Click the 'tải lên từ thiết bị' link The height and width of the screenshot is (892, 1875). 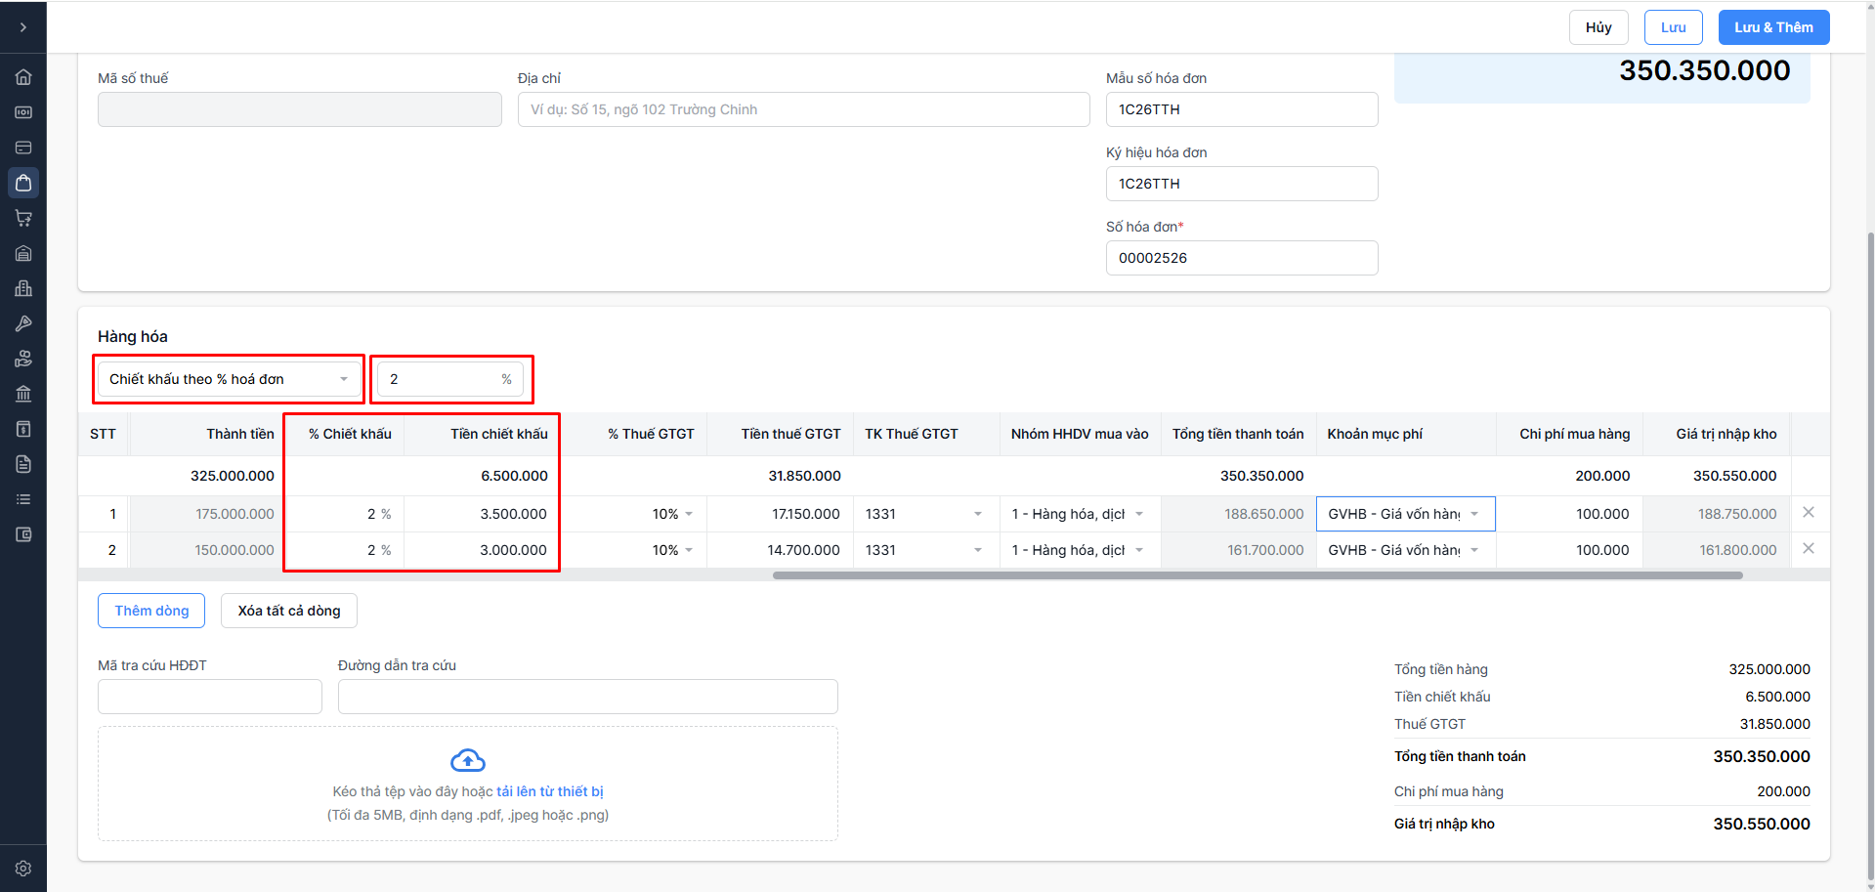tap(550, 791)
